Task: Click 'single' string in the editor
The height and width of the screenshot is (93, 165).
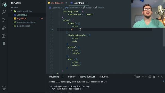Action: [76, 53]
